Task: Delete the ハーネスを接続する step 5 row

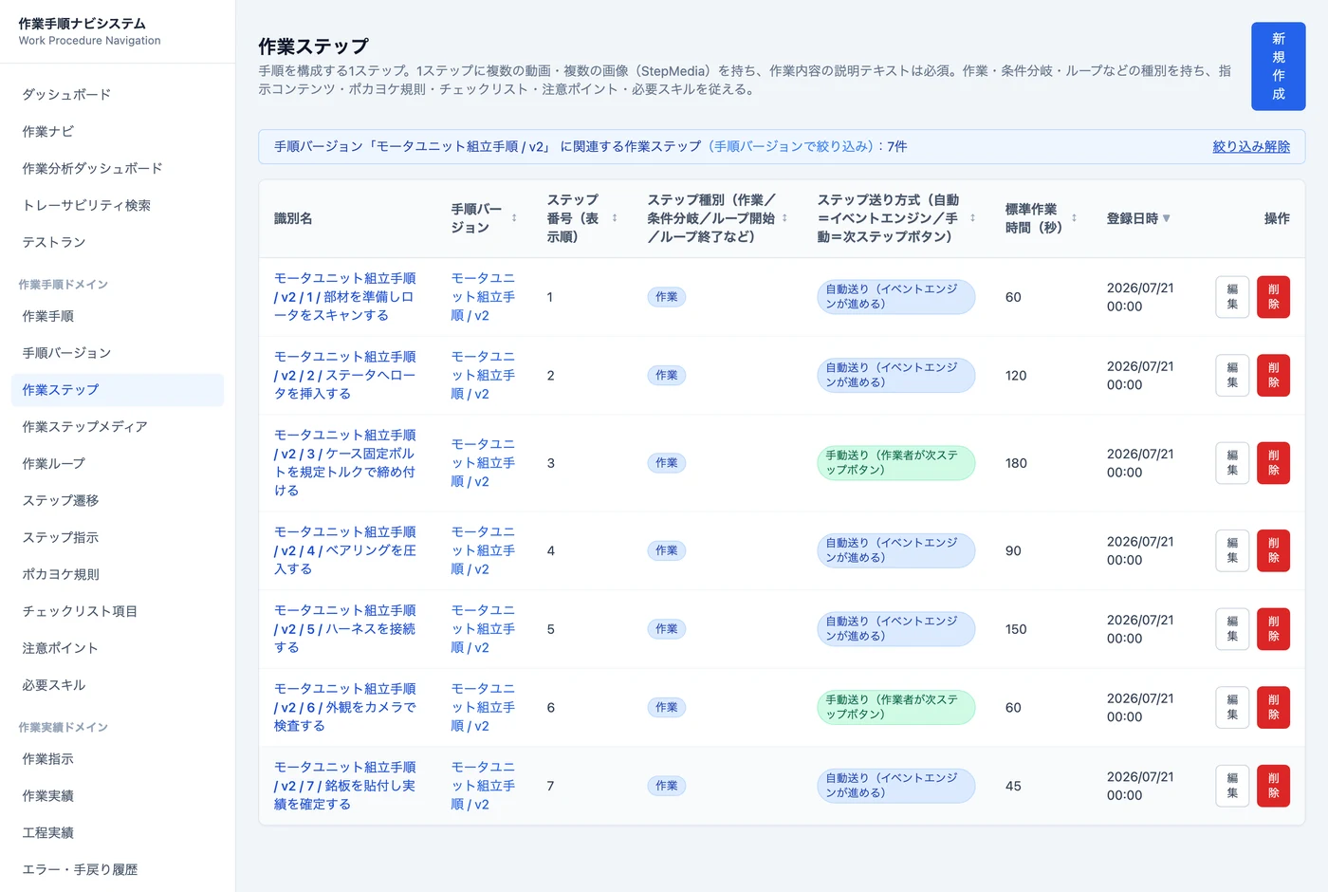Action: (x=1273, y=629)
